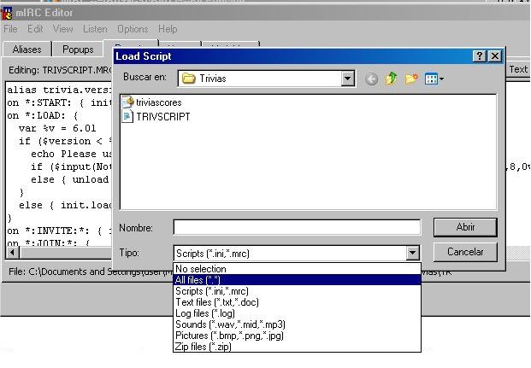Switch to the Popups tab
531x368 pixels.
point(78,50)
